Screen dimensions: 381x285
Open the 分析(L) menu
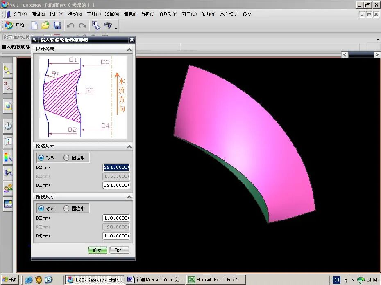coord(147,14)
